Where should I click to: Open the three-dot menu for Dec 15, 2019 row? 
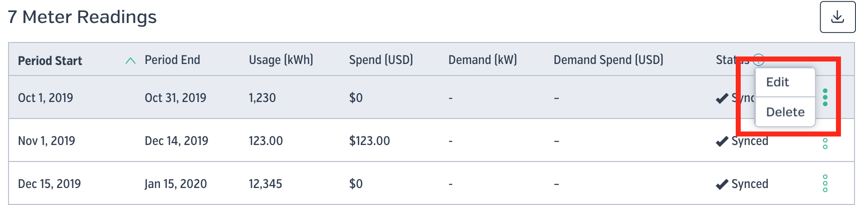(825, 183)
